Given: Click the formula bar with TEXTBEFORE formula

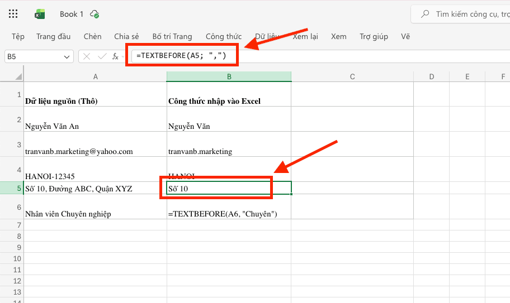Looking at the screenshot, I should pyautogui.click(x=320, y=56).
